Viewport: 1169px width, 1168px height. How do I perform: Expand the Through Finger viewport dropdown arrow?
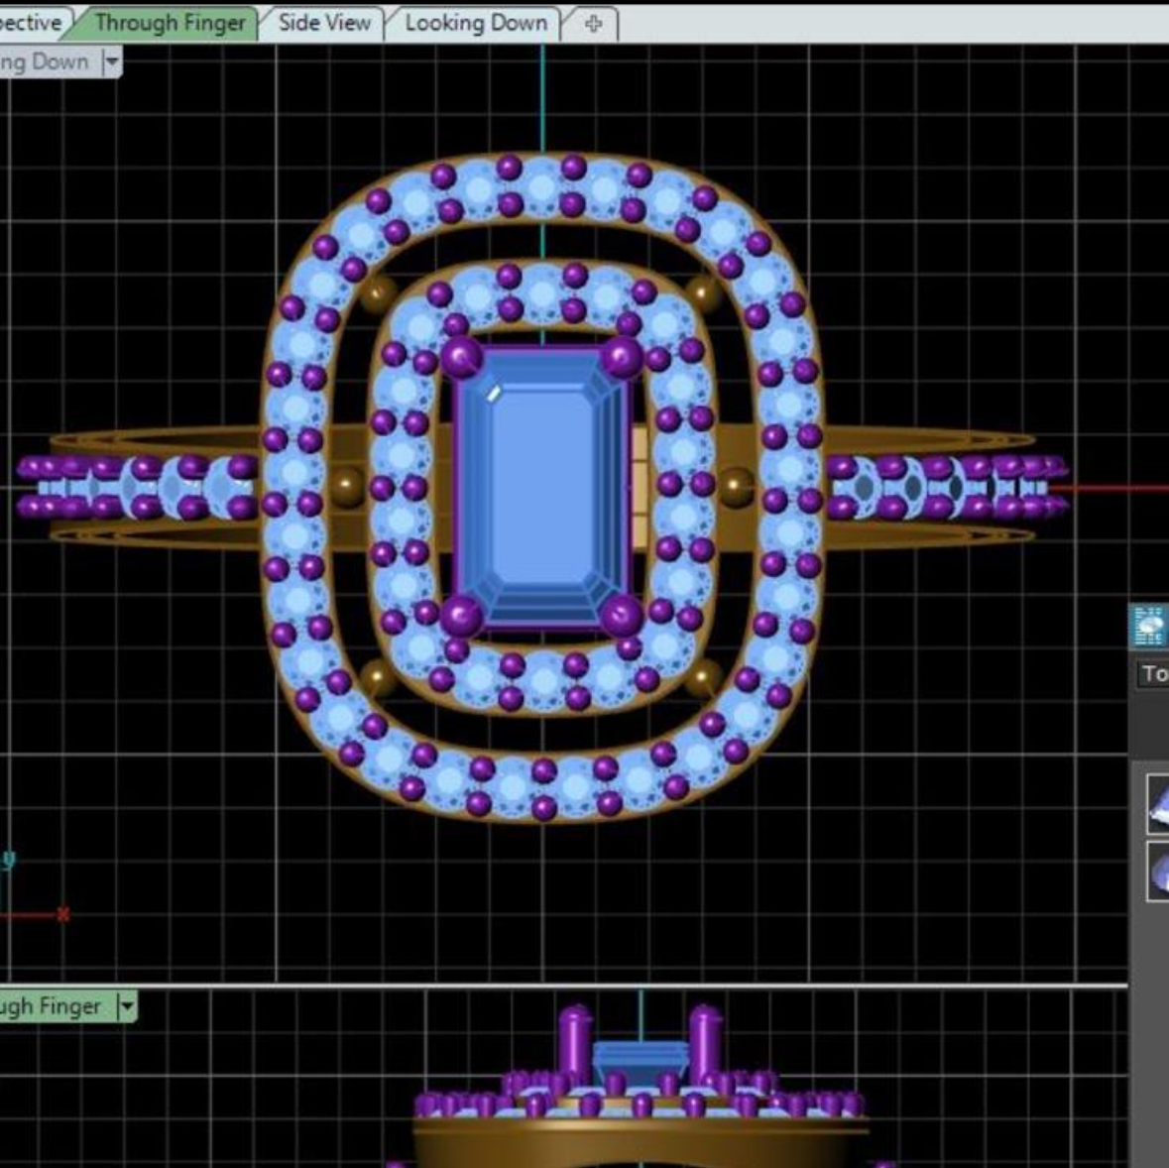coord(126,1006)
